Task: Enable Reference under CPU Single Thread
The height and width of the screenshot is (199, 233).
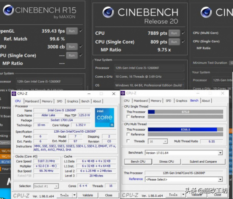Action: [x=127, y=117]
